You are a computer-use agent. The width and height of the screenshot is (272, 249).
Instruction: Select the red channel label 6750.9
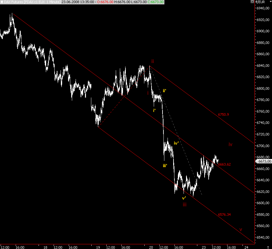coord(223,114)
